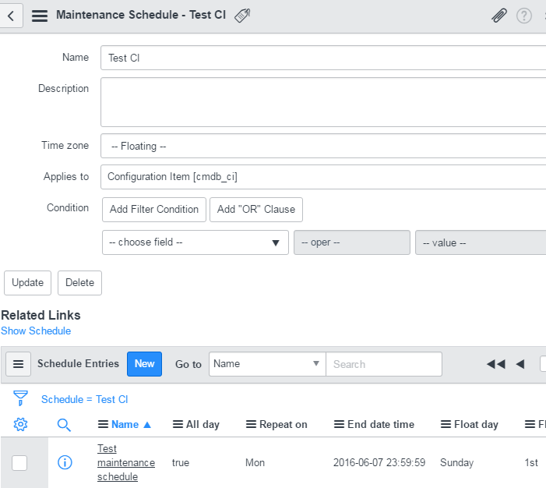Click the Update button
This screenshot has width=546, height=488.
28,283
